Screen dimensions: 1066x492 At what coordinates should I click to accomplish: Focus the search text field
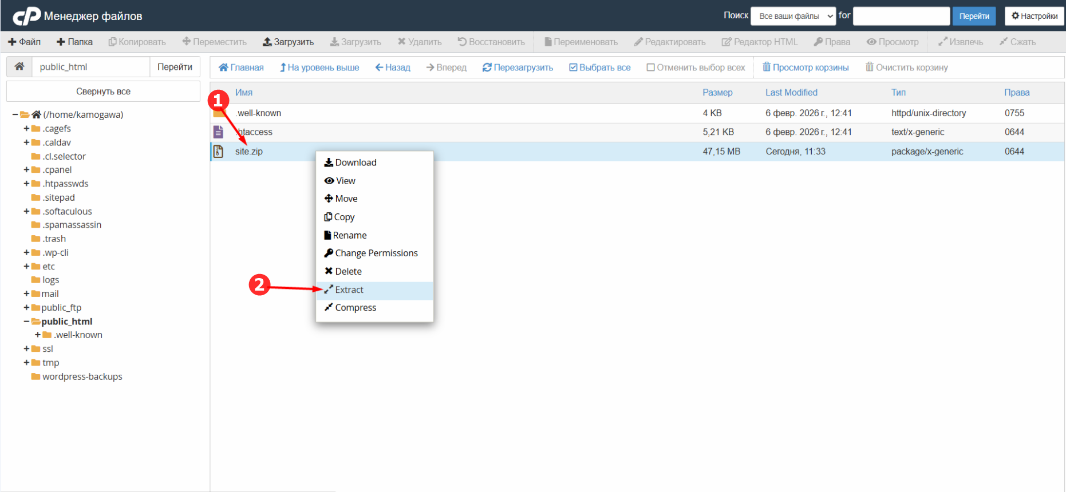(x=902, y=16)
